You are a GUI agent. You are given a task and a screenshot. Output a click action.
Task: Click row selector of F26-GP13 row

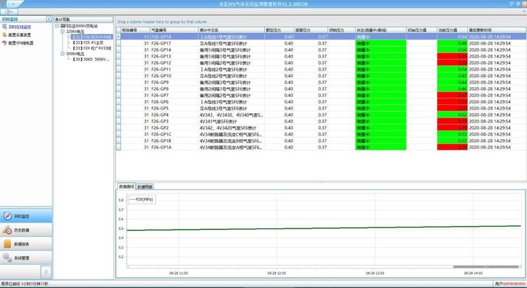click(x=119, y=56)
